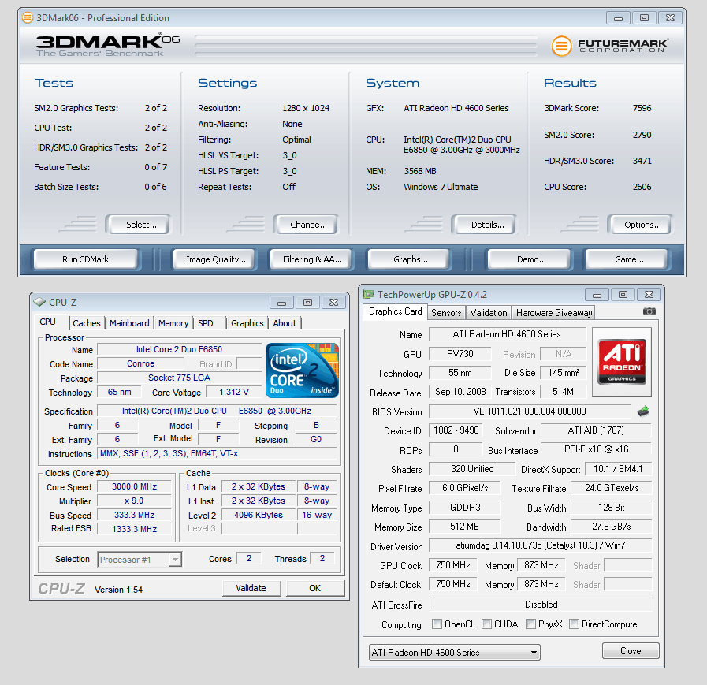Click the BIOS Version field in GPU-Z
Screen dimensions: 707x685
[530, 411]
